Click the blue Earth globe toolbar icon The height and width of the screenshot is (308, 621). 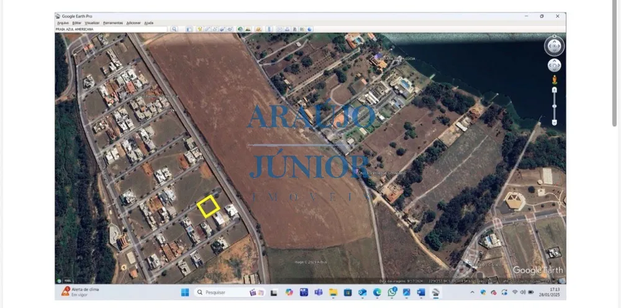coord(309,29)
